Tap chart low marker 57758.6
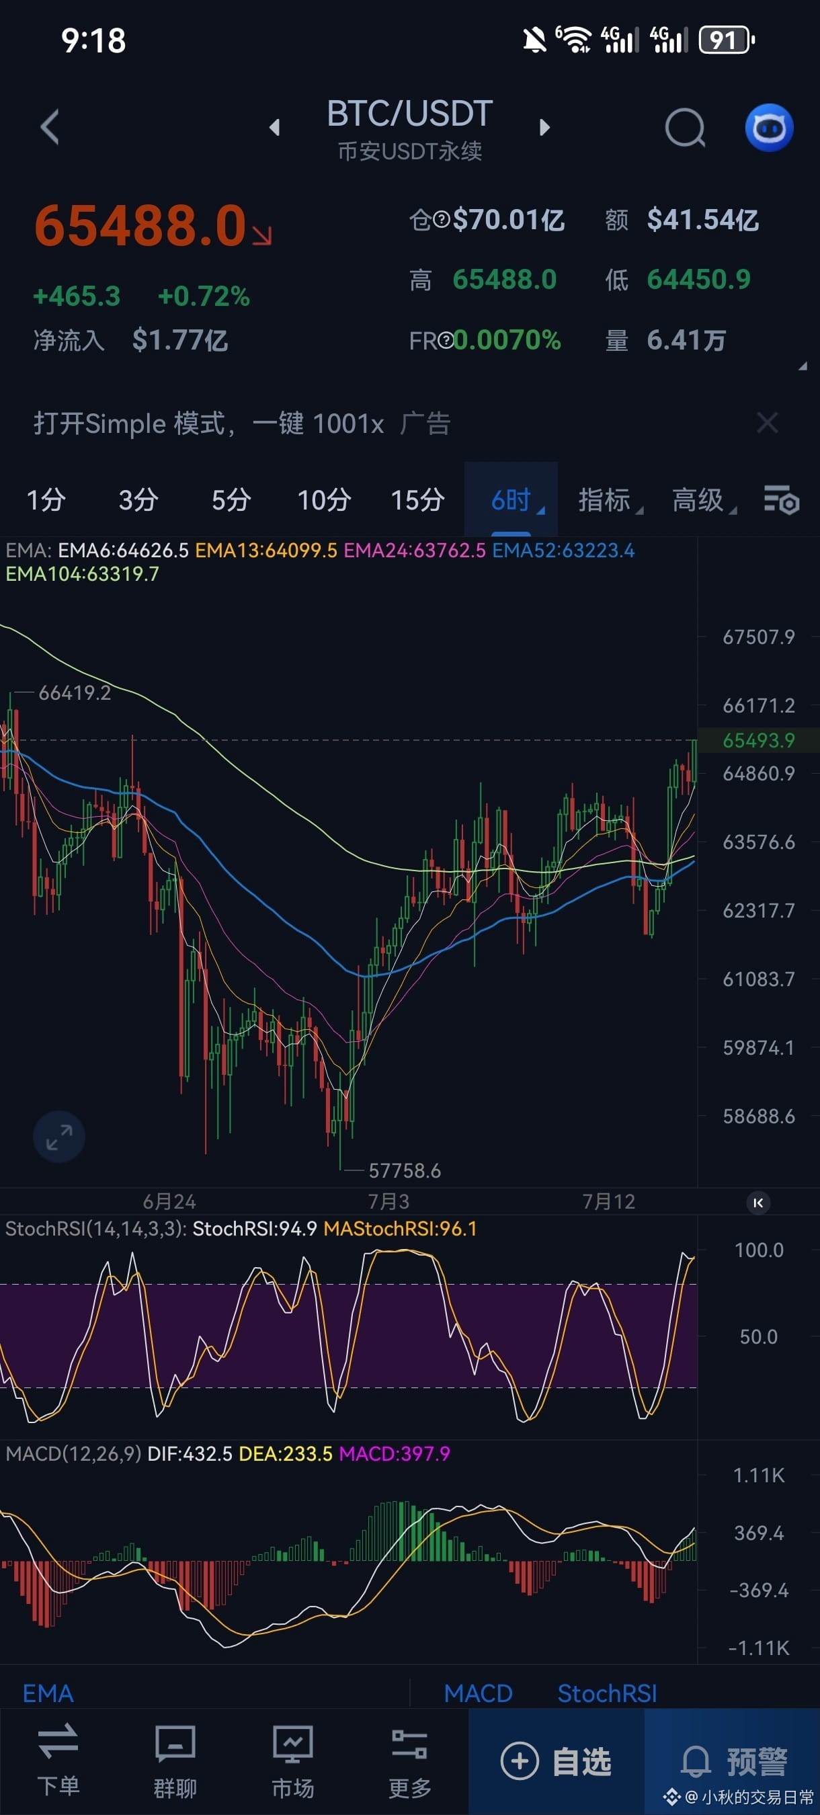 405,1171
